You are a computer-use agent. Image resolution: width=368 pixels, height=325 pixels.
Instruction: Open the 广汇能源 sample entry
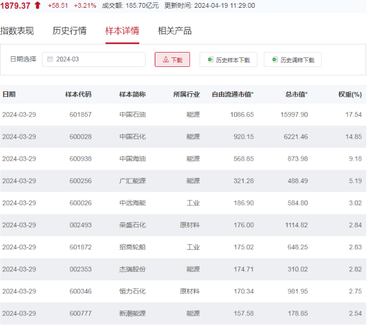132,181
